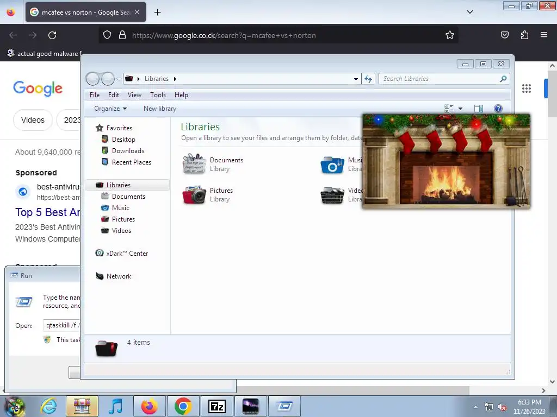Click the browser horizontal scrollbar right arrow
557x417 pixels.
click(x=543, y=390)
